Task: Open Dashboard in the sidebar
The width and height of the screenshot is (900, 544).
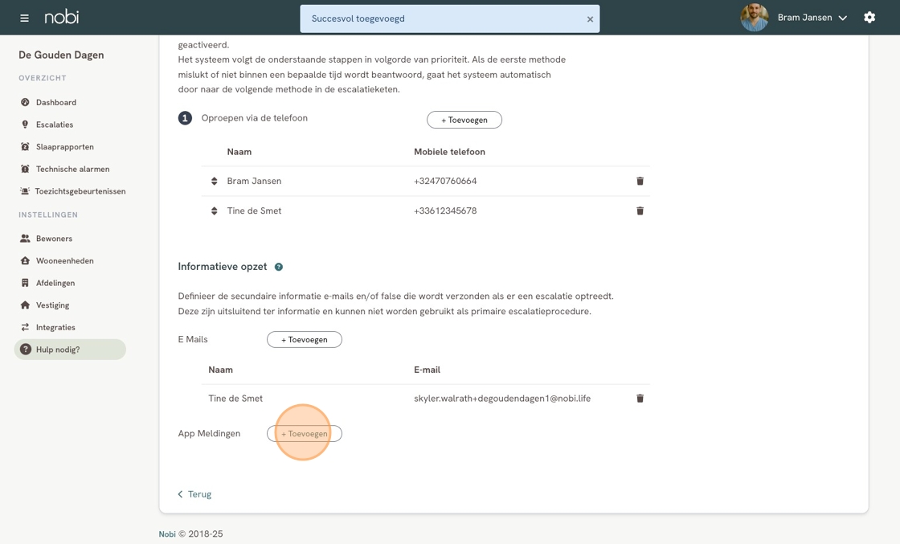Action: pos(55,103)
